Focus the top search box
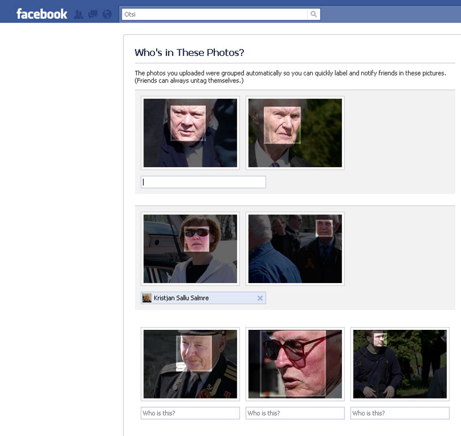 (x=214, y=14)
